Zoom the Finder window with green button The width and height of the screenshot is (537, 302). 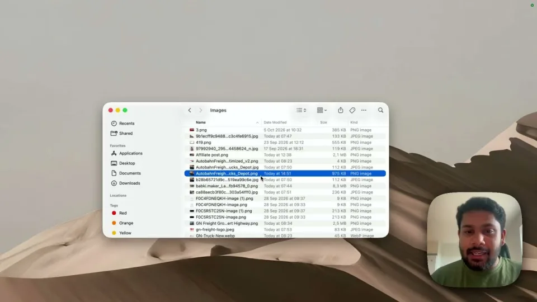pos(125,110)
